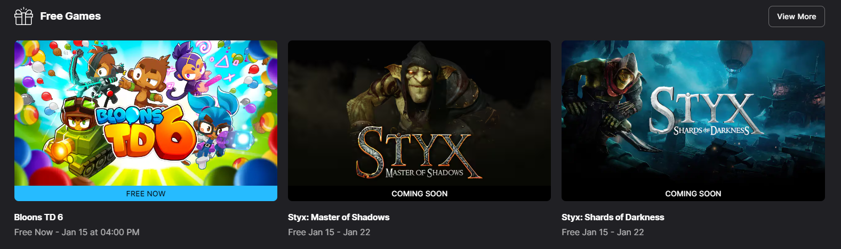The image size is (841, 249).
Task: Click COMING SOON banner under Master of Shadows
Action: click(419, 194)
